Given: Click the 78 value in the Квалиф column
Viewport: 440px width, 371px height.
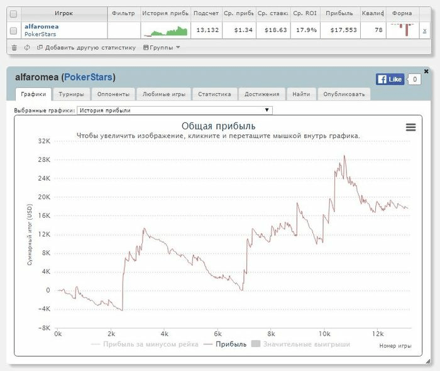Looking at the screenshot, I should (378, 30).
